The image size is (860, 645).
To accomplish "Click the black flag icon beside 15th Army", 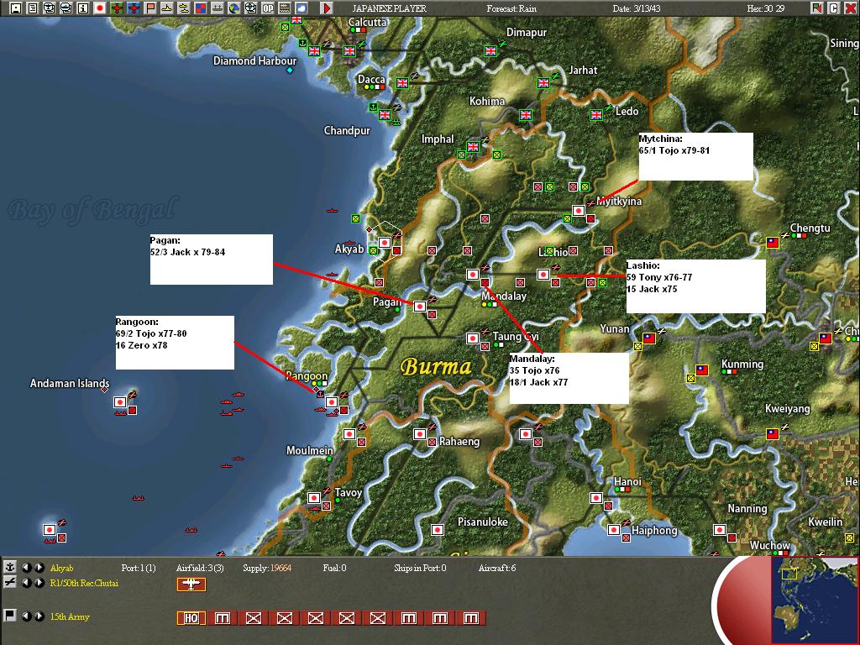I will [10, 616].
